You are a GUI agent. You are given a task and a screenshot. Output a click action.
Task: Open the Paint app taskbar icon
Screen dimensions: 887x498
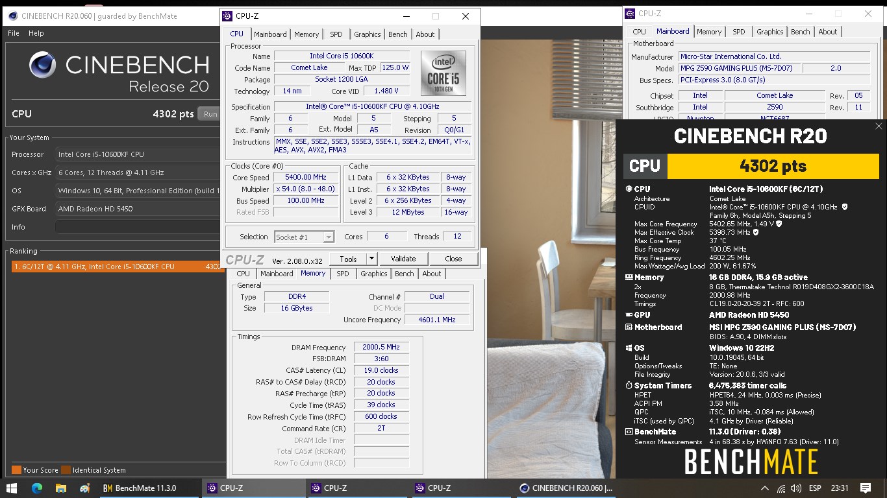[85, 488]
